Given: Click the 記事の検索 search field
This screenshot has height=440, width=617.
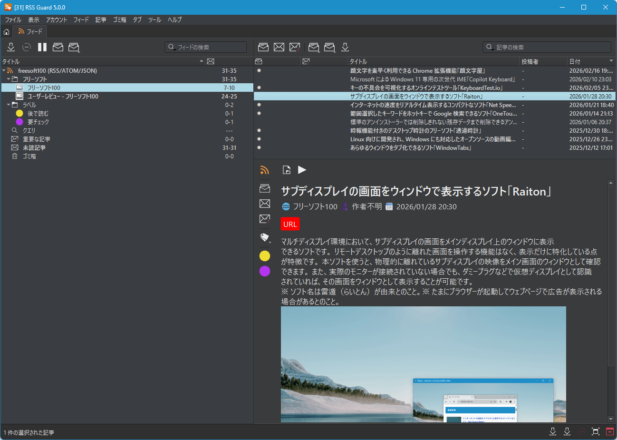Looking at the screenshot, I should (551, 47).
